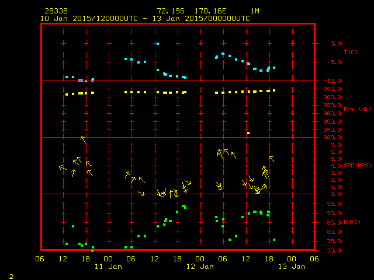This screenshot has height=280, width=374.
Task: Click the start date 10 Jan 2015/120000UTC
Action: click(x=88, y=18)
